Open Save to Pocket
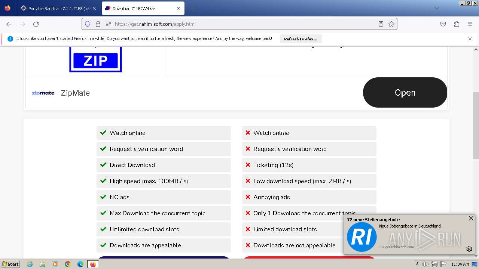The width and height of the screenshot is (479, 269). point(443,24)
